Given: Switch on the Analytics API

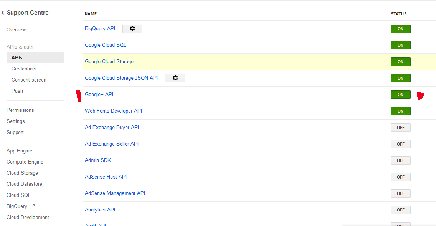Looking at the screenshot, I should 400,210.
